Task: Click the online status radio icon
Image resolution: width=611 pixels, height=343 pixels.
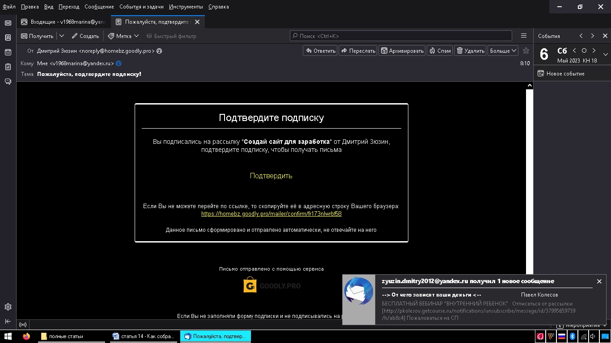Action: pos(23,325)
